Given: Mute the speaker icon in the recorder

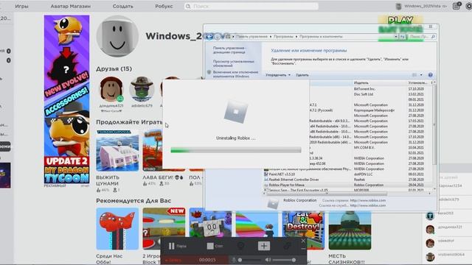Looking at the screenshot, I should coord(268,260).
